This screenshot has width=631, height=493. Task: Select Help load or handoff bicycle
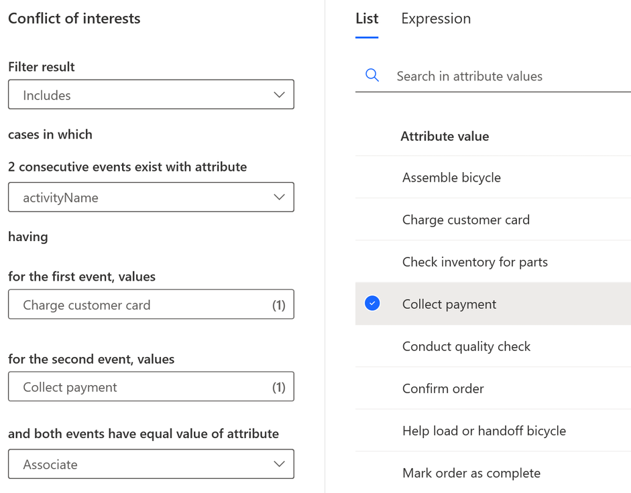pos(483,431)
